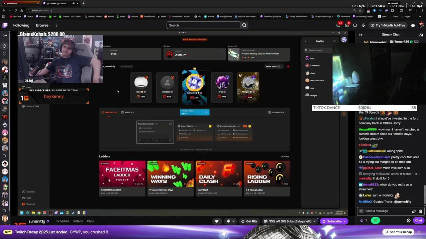Open the Winning Ways ladder card
The width and height of the screenshot is (426, 239).
170,179
